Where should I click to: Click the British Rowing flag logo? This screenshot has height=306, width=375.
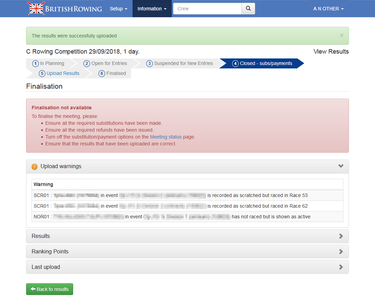pyautogui.click(x=36, y=9)
